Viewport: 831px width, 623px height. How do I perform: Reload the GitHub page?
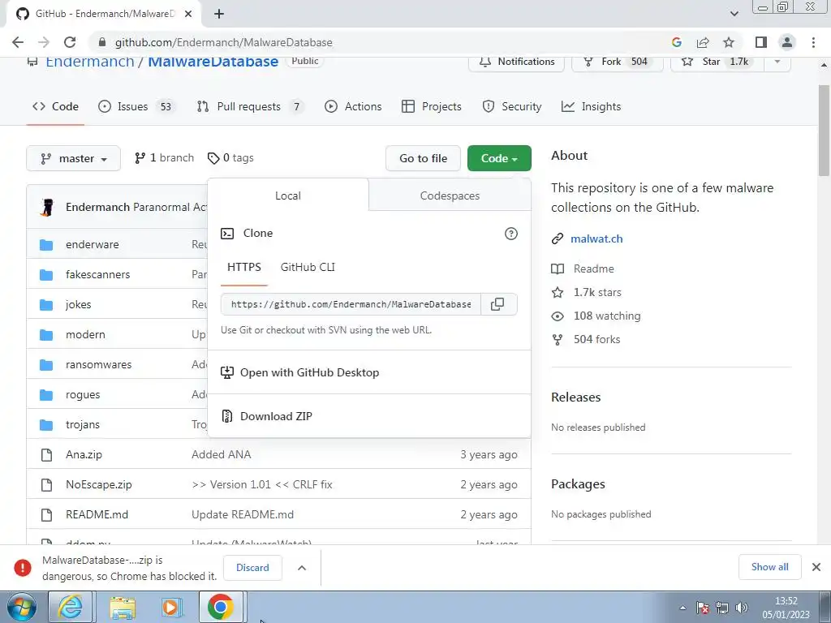click(70, 42)
